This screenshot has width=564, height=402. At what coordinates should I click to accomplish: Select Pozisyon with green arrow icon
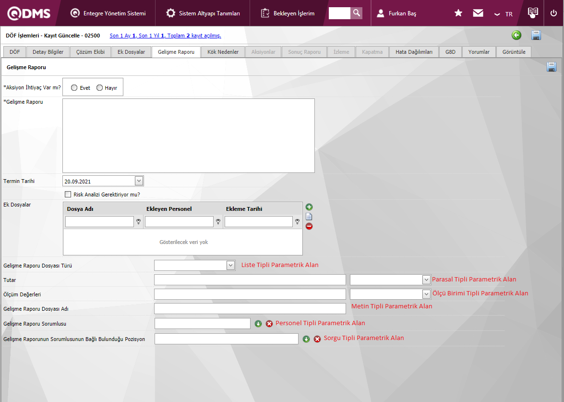click(x=306, y=339)
